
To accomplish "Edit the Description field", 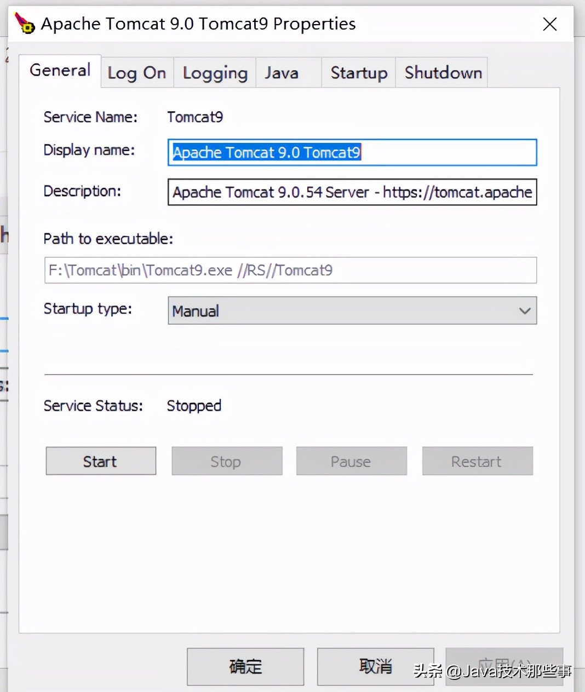I will [x=352, y=192].
